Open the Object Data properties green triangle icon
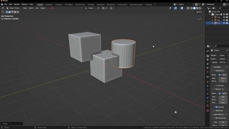 [208, 101]
